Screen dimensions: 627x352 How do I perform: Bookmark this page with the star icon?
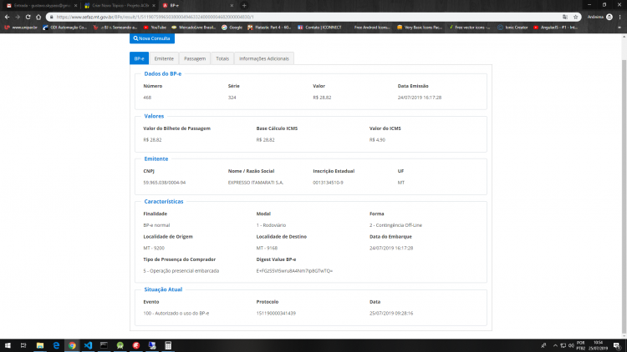(x=576, y=17)
